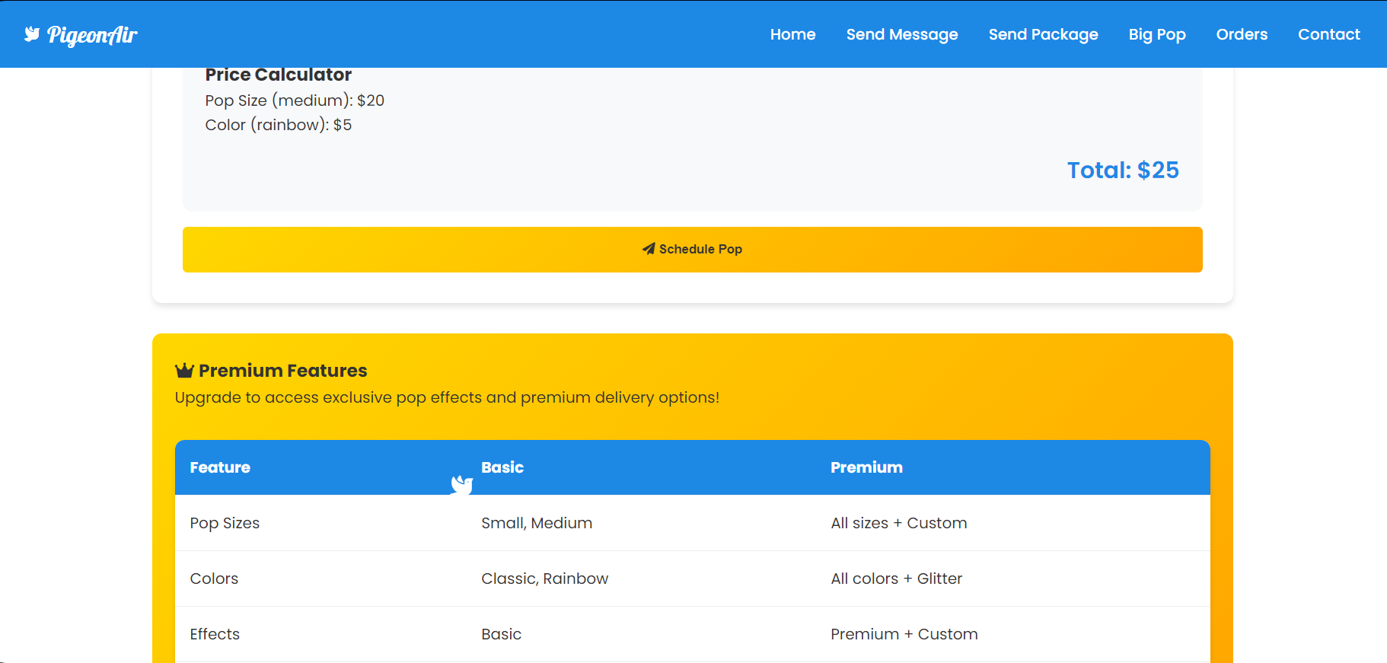The image size is (1387, 663).
Task: Click the PigeonAir dove logo icon
Action: [x=32, y=34]
